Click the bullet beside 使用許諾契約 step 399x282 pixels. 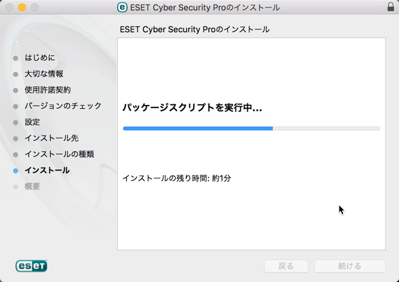pos(15,90)
